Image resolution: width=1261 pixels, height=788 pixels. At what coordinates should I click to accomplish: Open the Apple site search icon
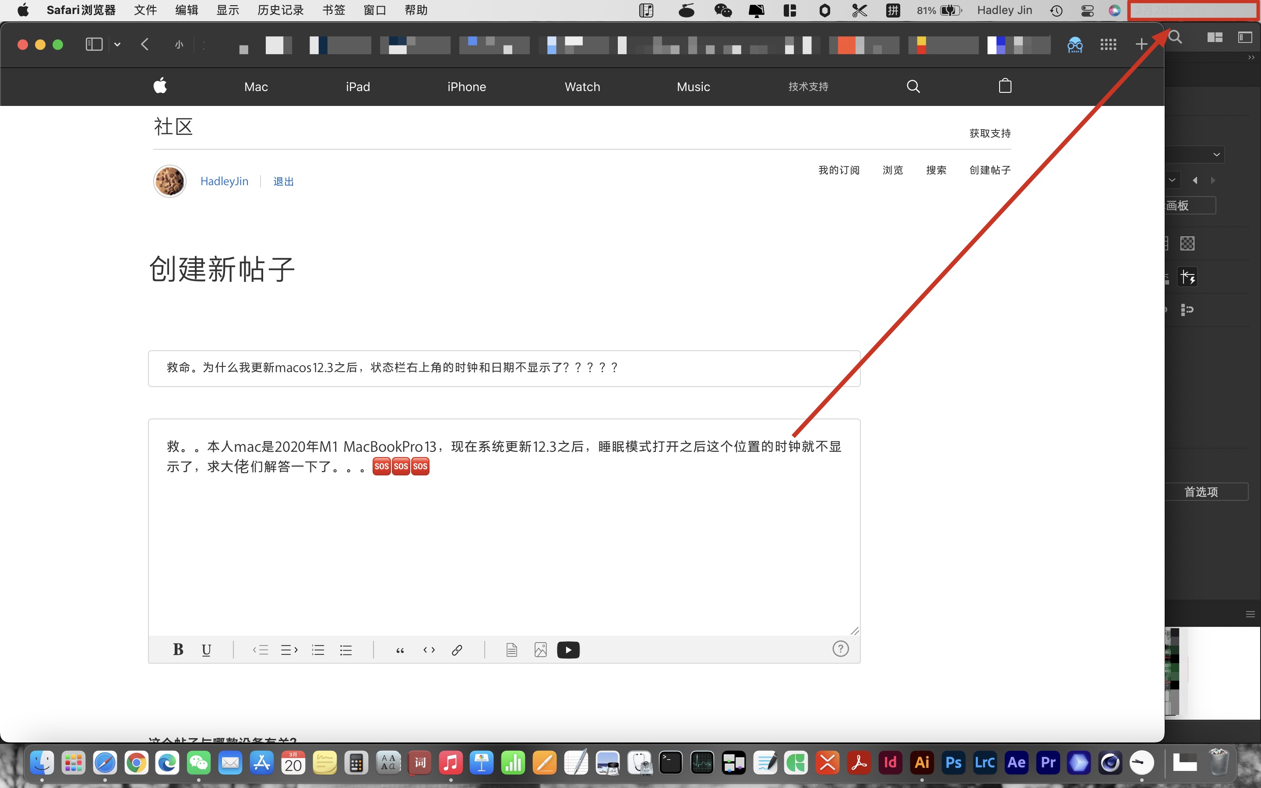click(x=913, y=86)
